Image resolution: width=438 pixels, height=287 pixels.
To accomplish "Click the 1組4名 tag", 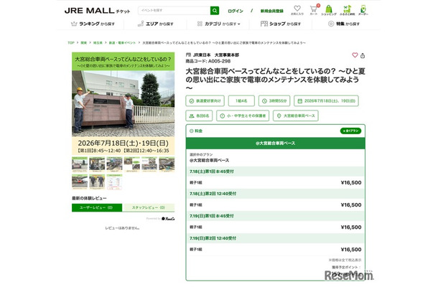I will (x=241, y=100).
